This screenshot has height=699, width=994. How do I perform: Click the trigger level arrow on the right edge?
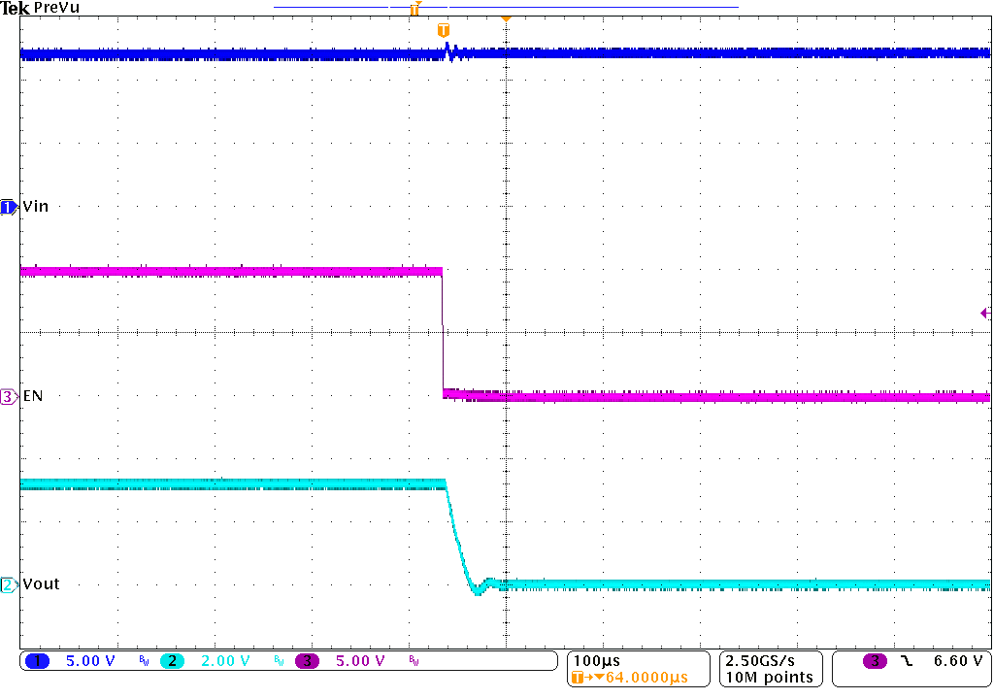(984, 313)
